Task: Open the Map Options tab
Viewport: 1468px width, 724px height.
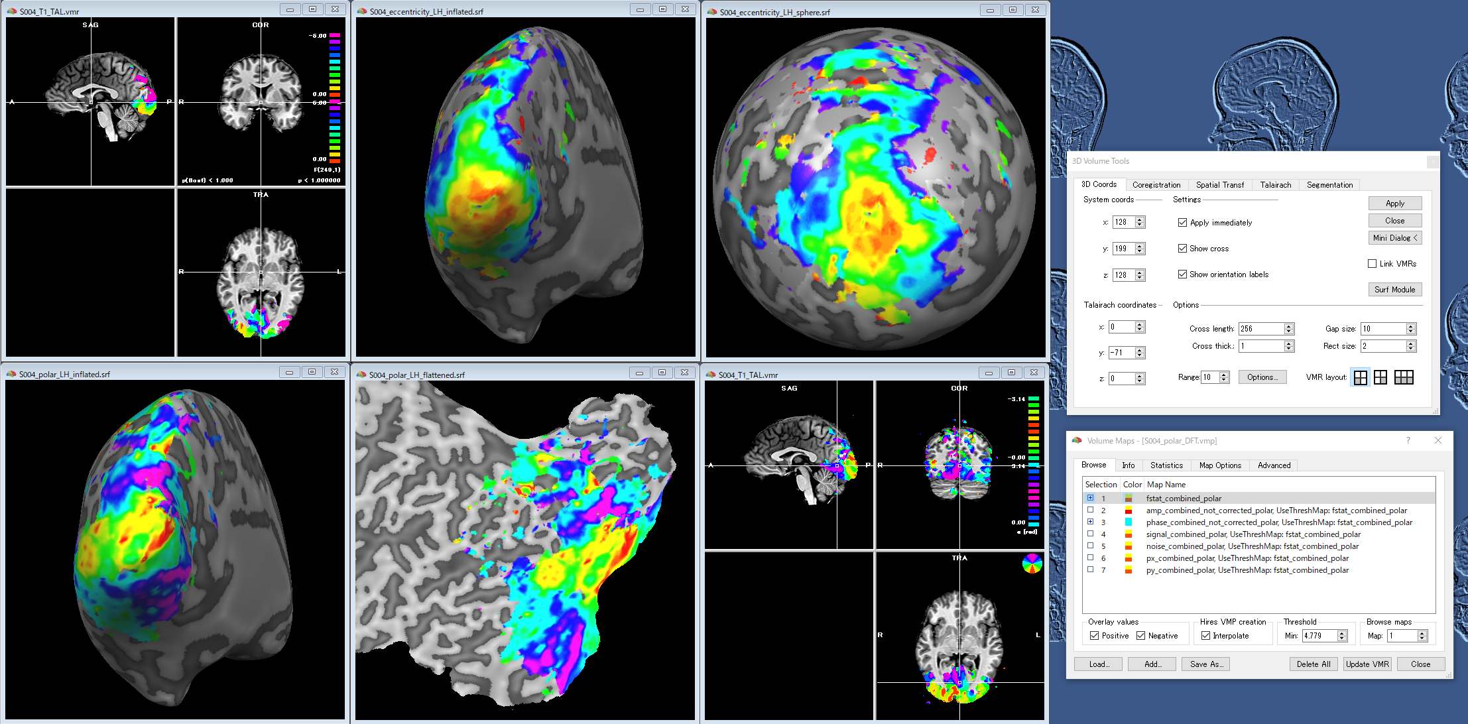Action: click(1220, 465)
